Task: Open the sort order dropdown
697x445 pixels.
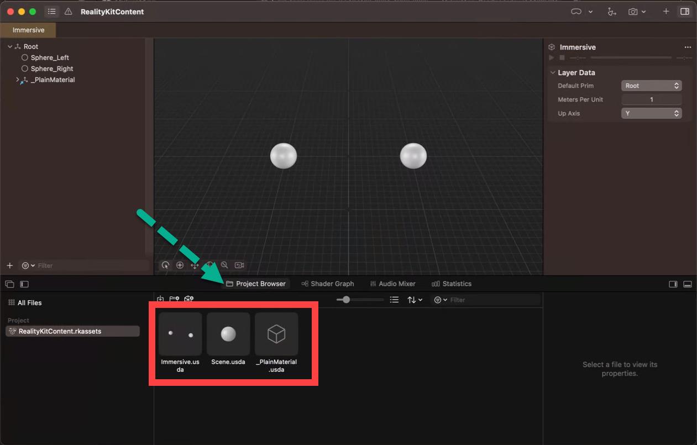Action: click(415, 300)
